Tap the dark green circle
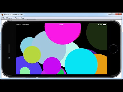Viewport: 123px width, 92px height. (97, 37)
